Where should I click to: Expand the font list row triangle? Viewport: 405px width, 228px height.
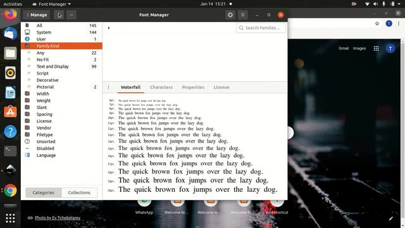point(109,28)
